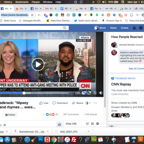
Task: Move the video progress slider handle
Action: click(24, 93)
